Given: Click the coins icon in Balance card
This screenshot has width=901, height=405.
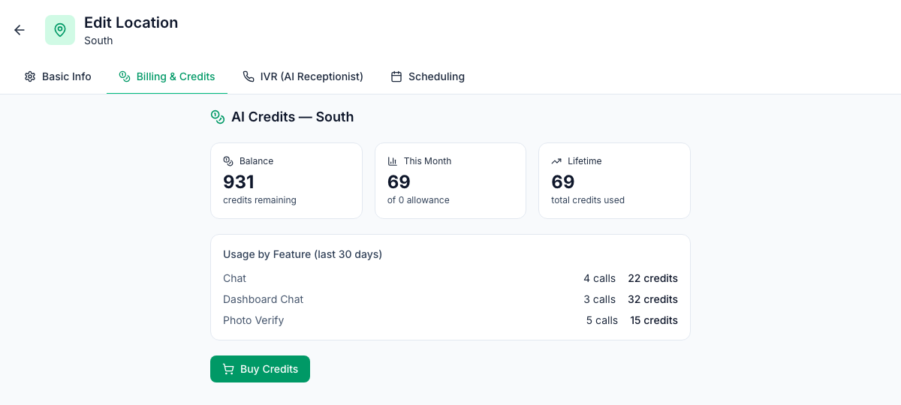Looking at the screenshot, I should pyautogui.click(x=228, y=161).
